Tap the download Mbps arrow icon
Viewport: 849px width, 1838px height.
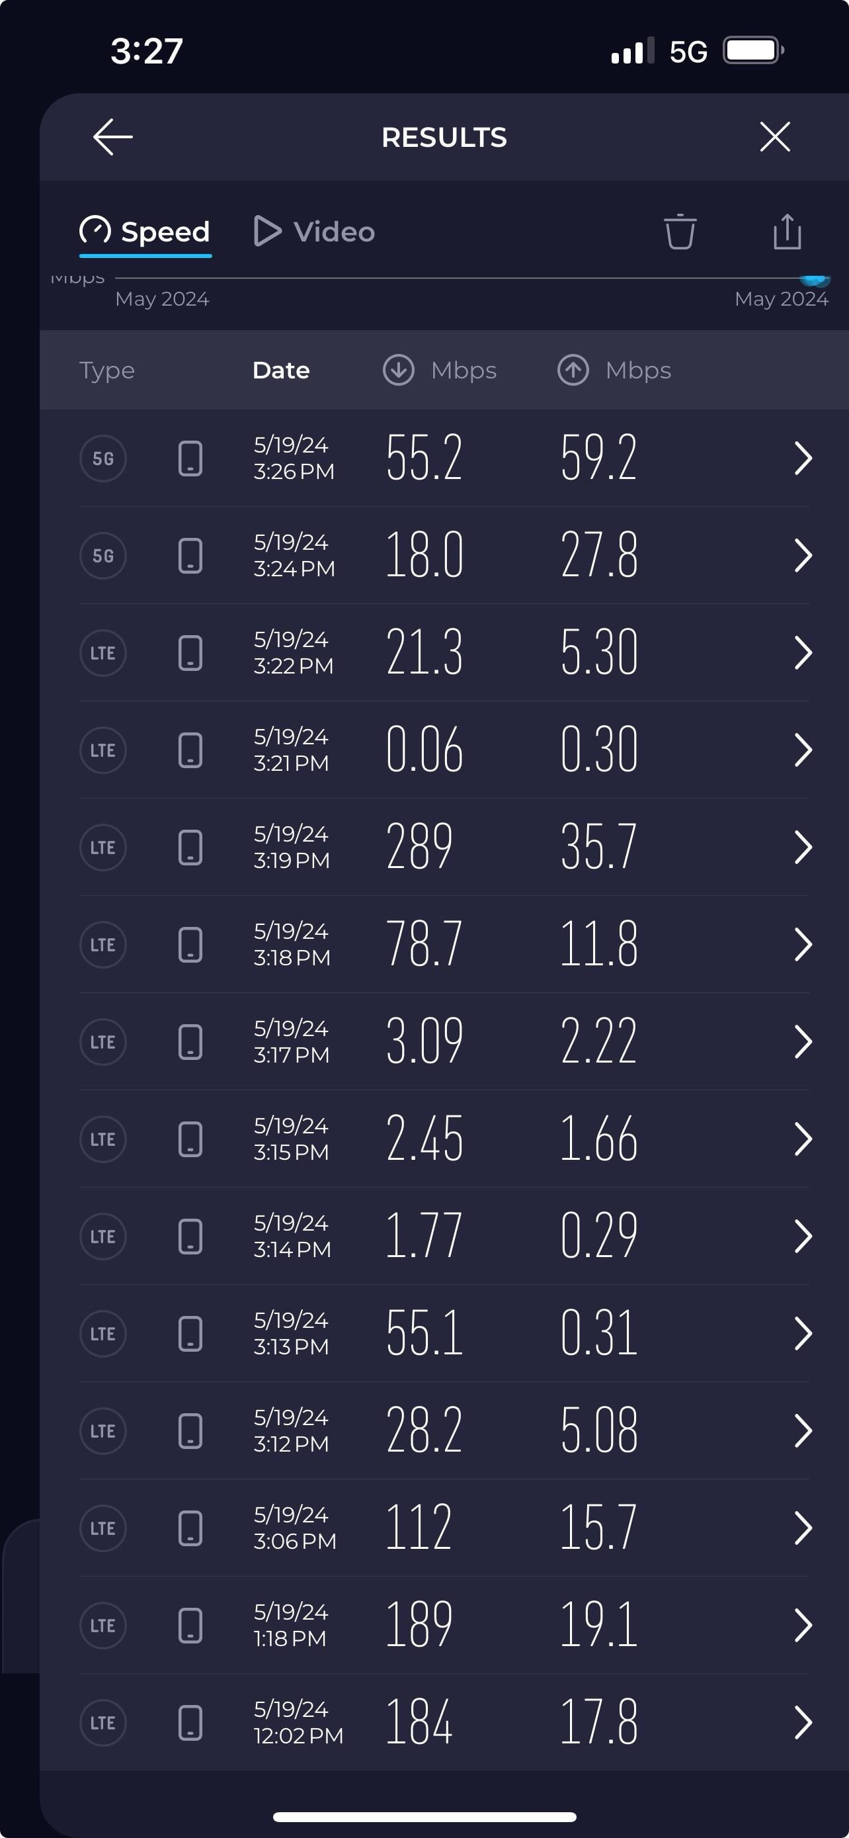point(399,371)
